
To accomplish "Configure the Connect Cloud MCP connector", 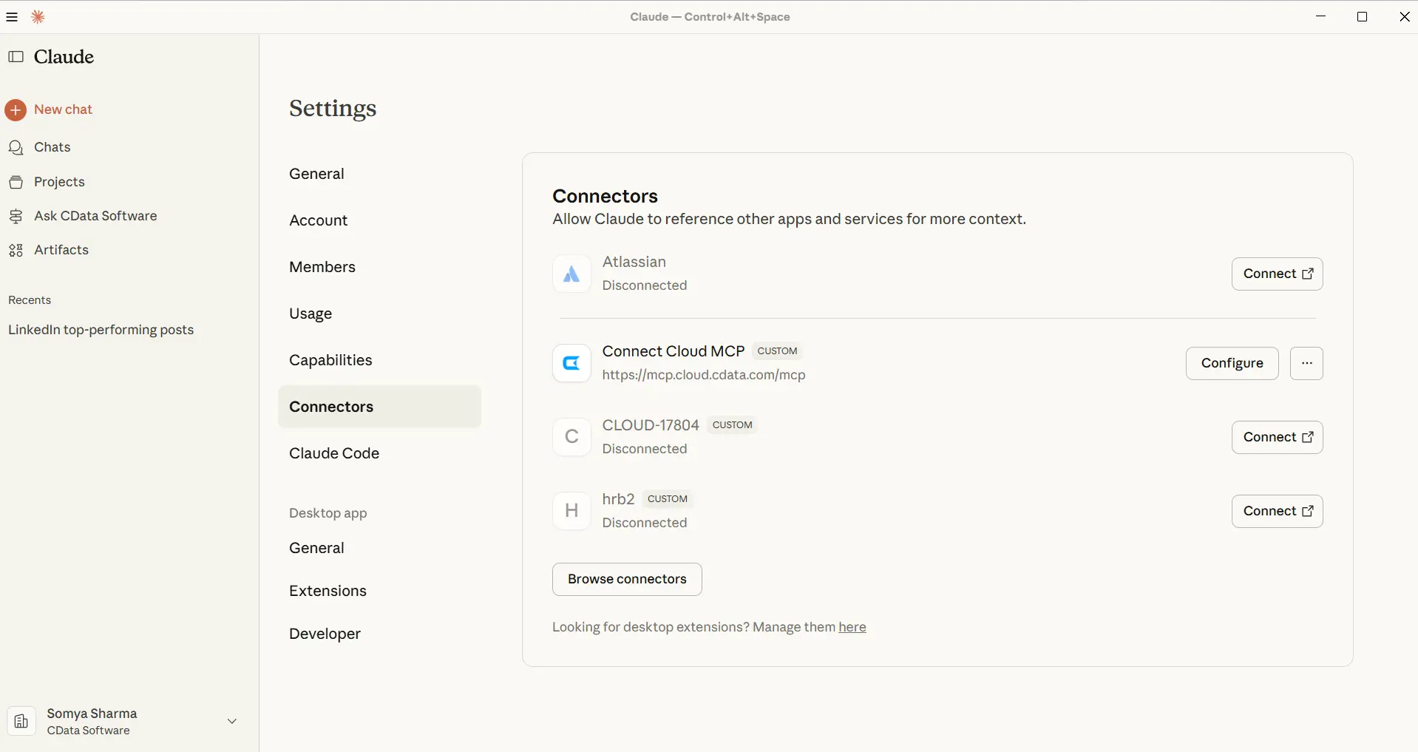I will click(1232, 363).
